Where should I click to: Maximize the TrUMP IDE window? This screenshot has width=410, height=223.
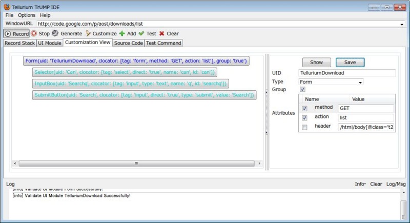point(387,8)
